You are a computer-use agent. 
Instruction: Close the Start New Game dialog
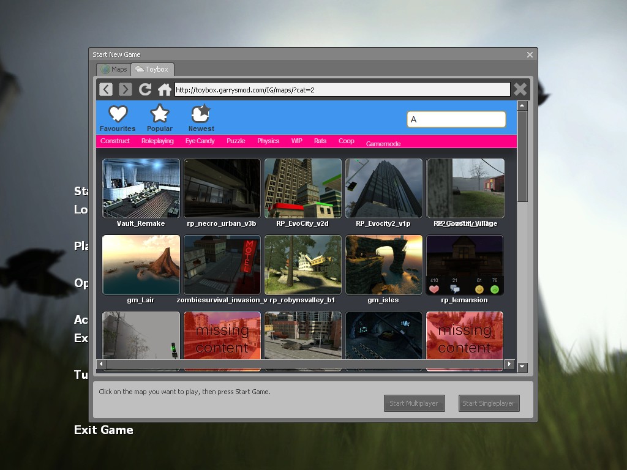point(530,54)
